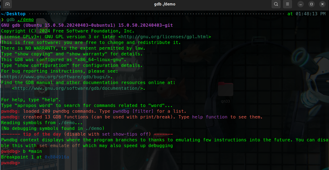Screen dimensions: 329x170
Task: Click the ~/Desktop path in prompt
Action: [13, 14]
